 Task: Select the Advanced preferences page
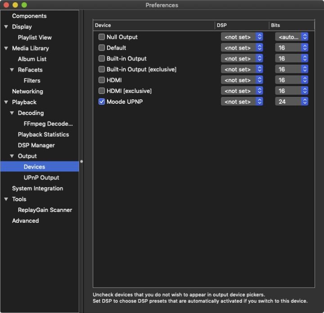pos(25,221)
